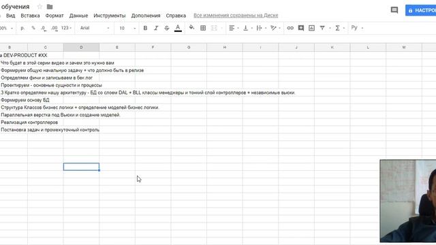Image resolution: width=436 pixels, height=245 pixels.
Task: Open the Формат menu
Action: pyautogui.click(x=54, y=16)
